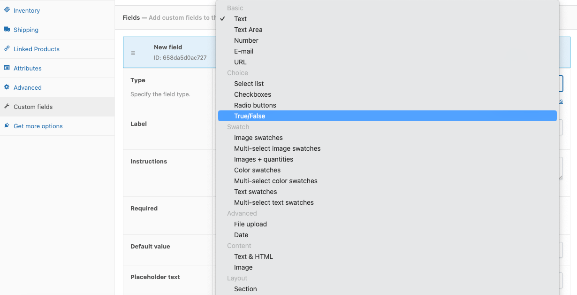Click the Type setting label

138,80
